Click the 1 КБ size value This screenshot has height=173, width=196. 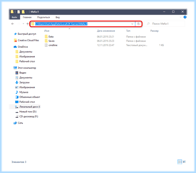(161, 45)
